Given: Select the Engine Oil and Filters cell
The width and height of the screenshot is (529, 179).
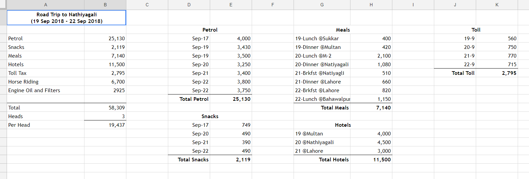Looking at the screenshot, I should (46, 90).
